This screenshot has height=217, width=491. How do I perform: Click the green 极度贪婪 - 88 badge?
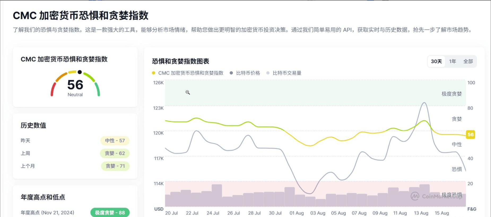click(x=110, y=212)
